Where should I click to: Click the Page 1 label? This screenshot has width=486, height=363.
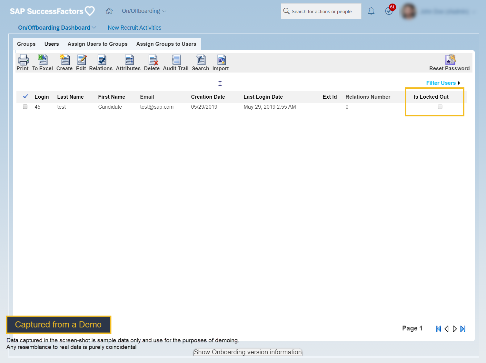tap(412, 328)
